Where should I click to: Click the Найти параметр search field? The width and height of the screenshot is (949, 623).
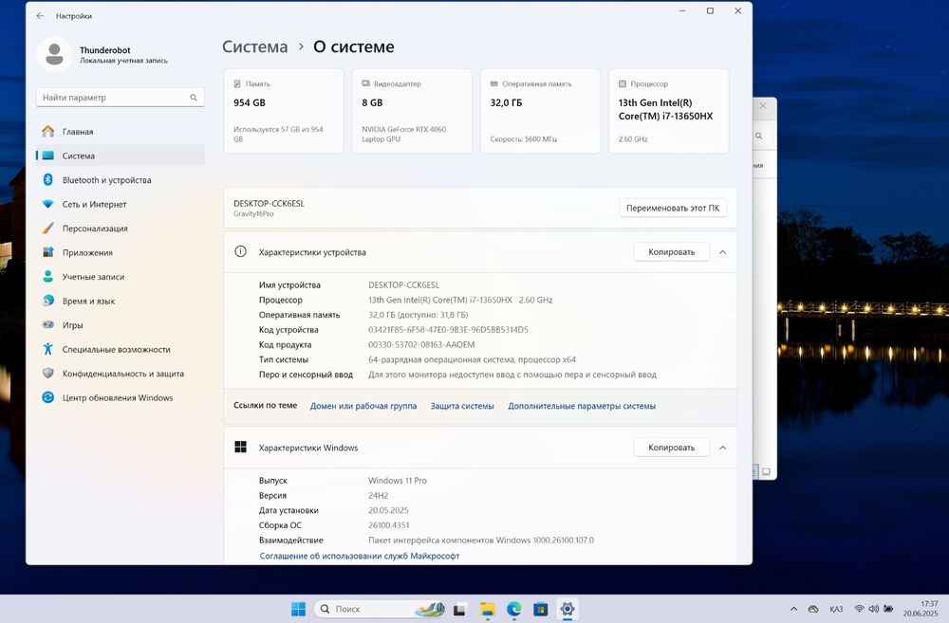click(114, 98)
